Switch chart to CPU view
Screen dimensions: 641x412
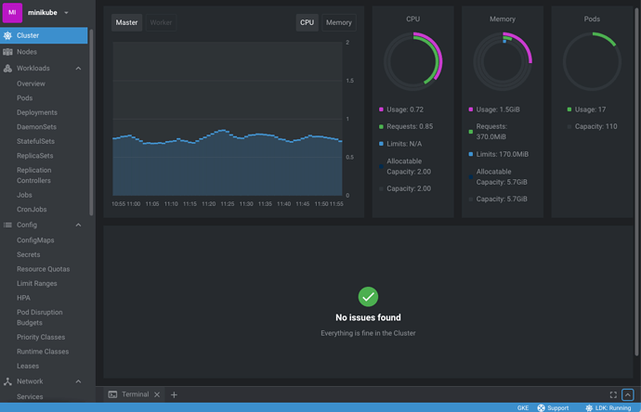(x=307, y=22)
